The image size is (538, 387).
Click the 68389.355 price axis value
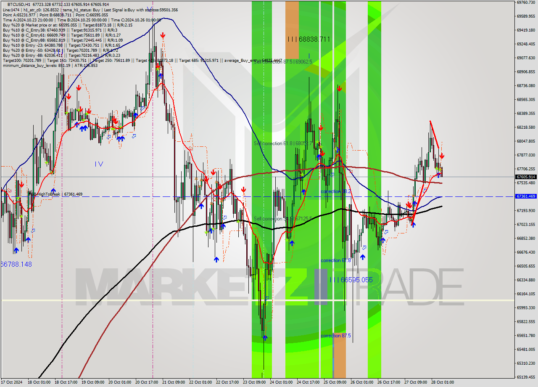point(526,114)
